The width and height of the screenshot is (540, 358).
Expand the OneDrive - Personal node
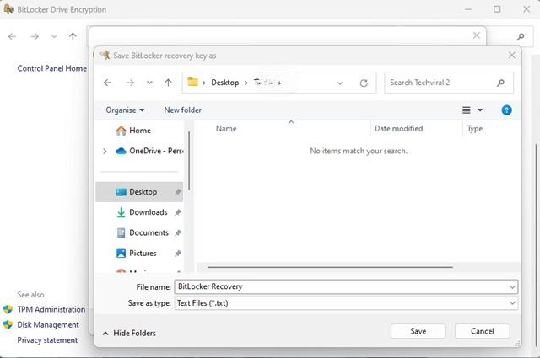(105, 151)
